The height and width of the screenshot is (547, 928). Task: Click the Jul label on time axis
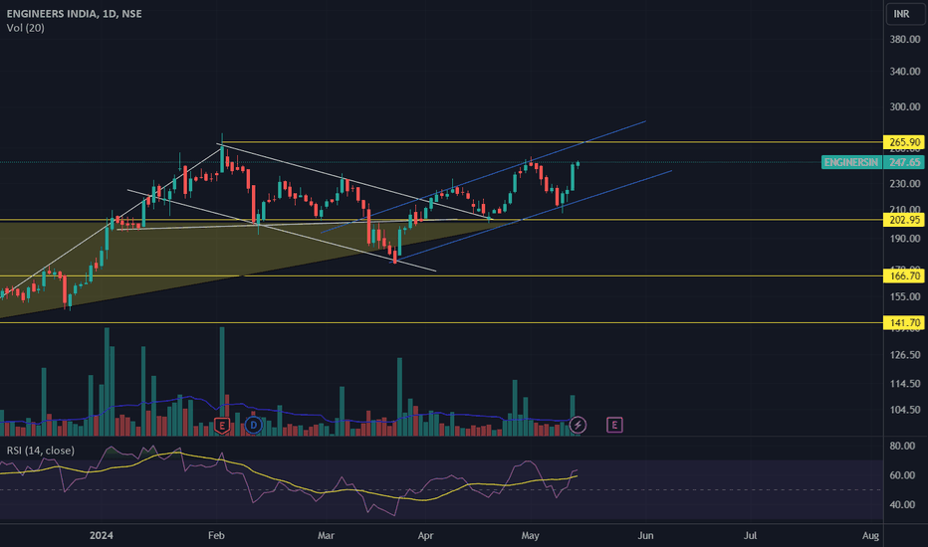pyautogui.click(x=751, y=536)
